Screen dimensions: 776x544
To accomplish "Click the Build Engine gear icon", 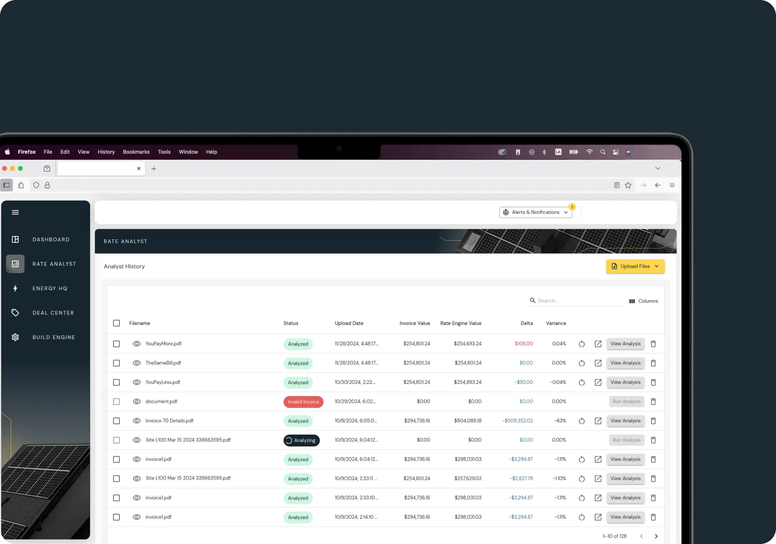I will click(15, 337).
